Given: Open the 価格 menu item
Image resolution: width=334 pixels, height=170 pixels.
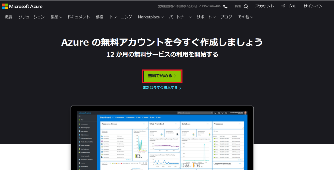Looking at the screenshot, I should coord(99,17).
